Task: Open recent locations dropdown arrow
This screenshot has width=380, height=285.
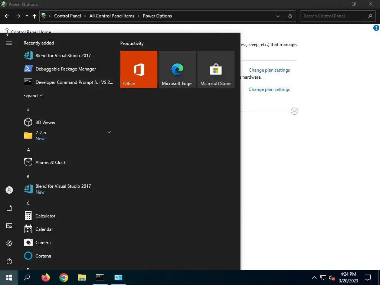Action: click(x=27, y=16)
